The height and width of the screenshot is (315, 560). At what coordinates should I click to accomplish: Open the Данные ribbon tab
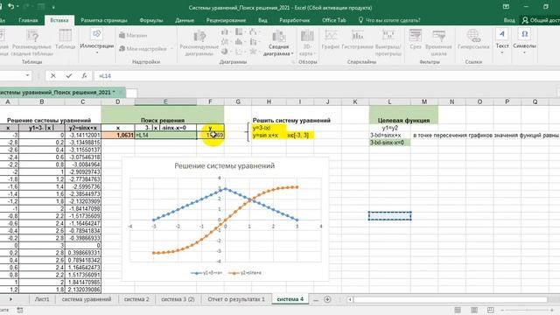(185, 20)
